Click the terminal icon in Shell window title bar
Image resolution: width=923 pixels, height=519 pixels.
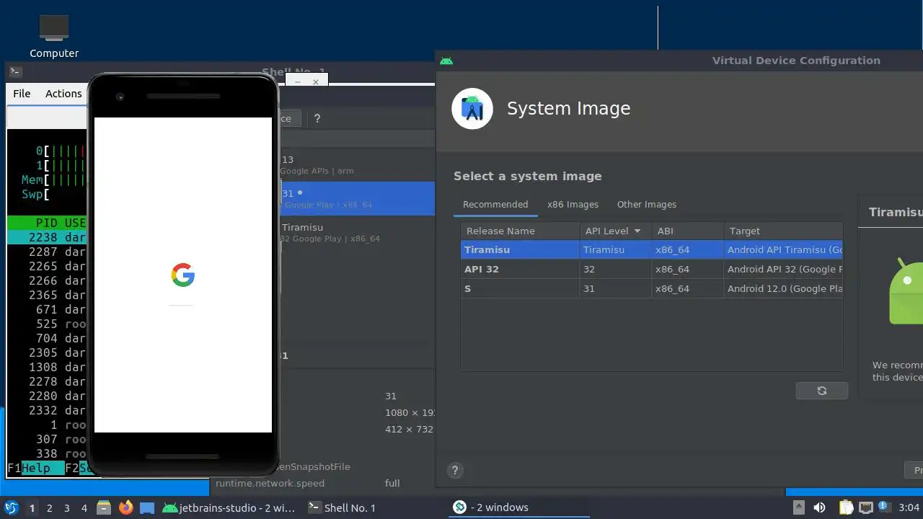pyautogui.click(x=15, y=71)
